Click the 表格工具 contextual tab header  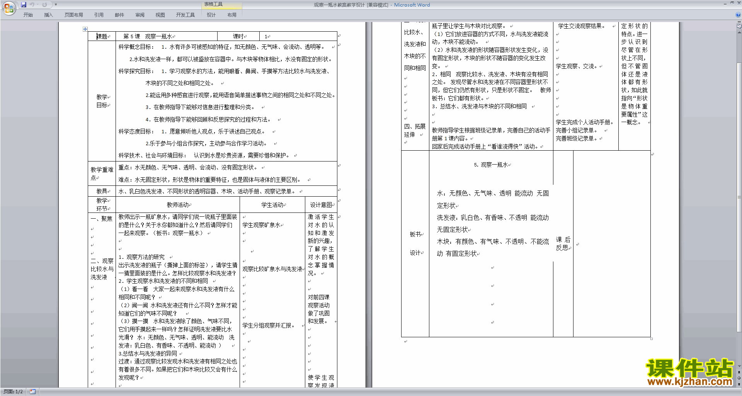(x=222, y=5)
